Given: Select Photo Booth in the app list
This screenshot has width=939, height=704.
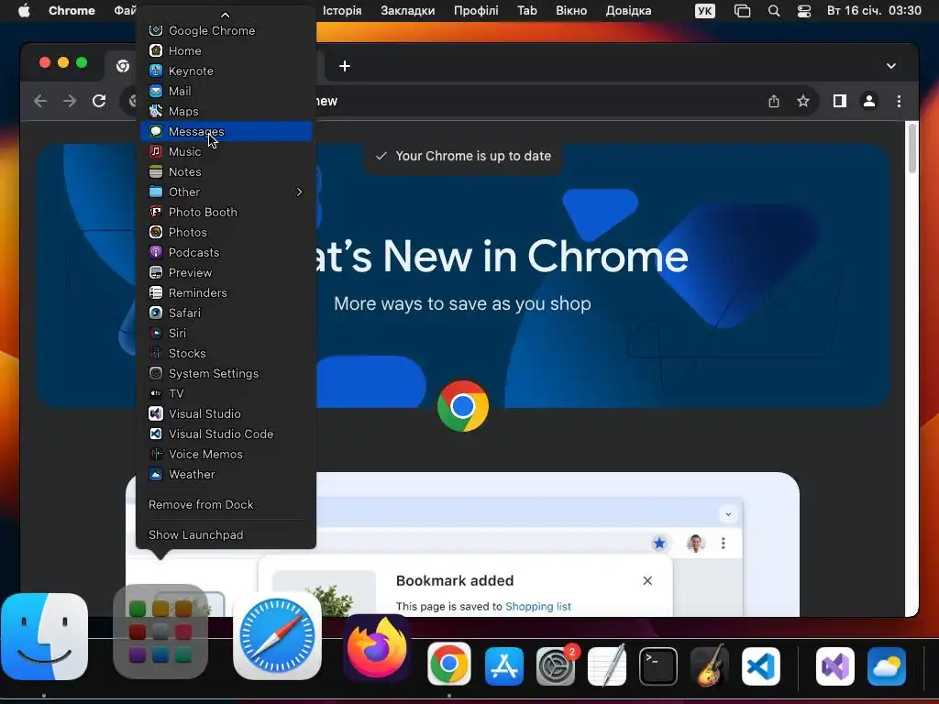Looking at the screenshot, I should [226, 212].
